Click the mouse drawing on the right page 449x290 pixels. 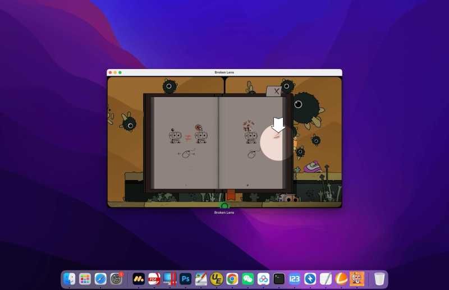pos(252,154)
